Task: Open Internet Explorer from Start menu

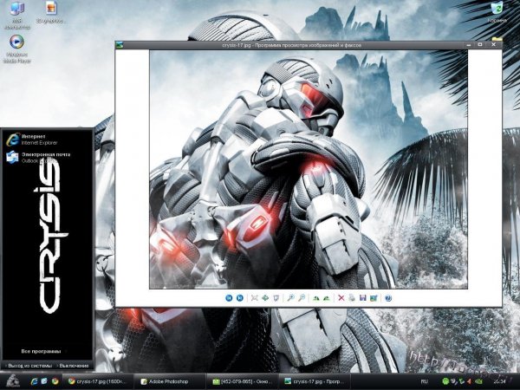Action: [31, 140]
